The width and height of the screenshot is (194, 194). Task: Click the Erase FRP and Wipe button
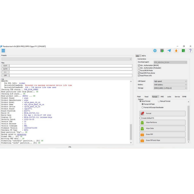click(x=163, y=140)
